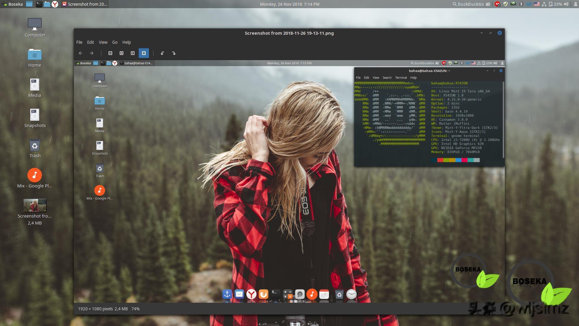Rotate image clockwise
The image size is (579, 326).
tap(174, 53)
